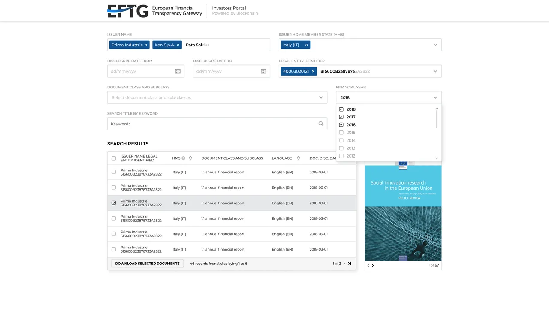549x309 pixels.
Task: Toggle the select-all results header checkbox
Action: (114, 158)
